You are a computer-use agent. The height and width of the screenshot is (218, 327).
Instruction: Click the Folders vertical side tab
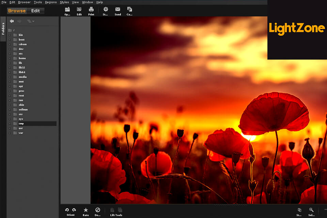tap(3, 29)
